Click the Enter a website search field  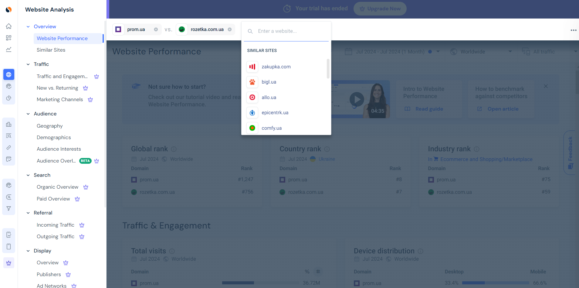click(286, 31)
